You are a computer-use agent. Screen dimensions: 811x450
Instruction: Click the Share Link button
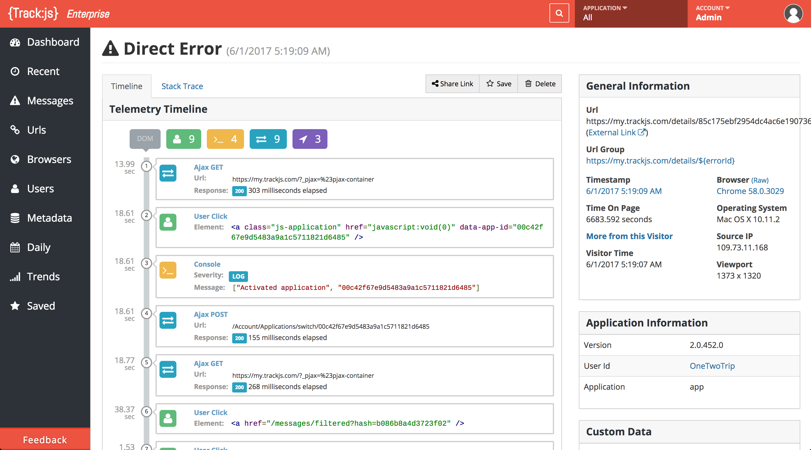[452, 84]
